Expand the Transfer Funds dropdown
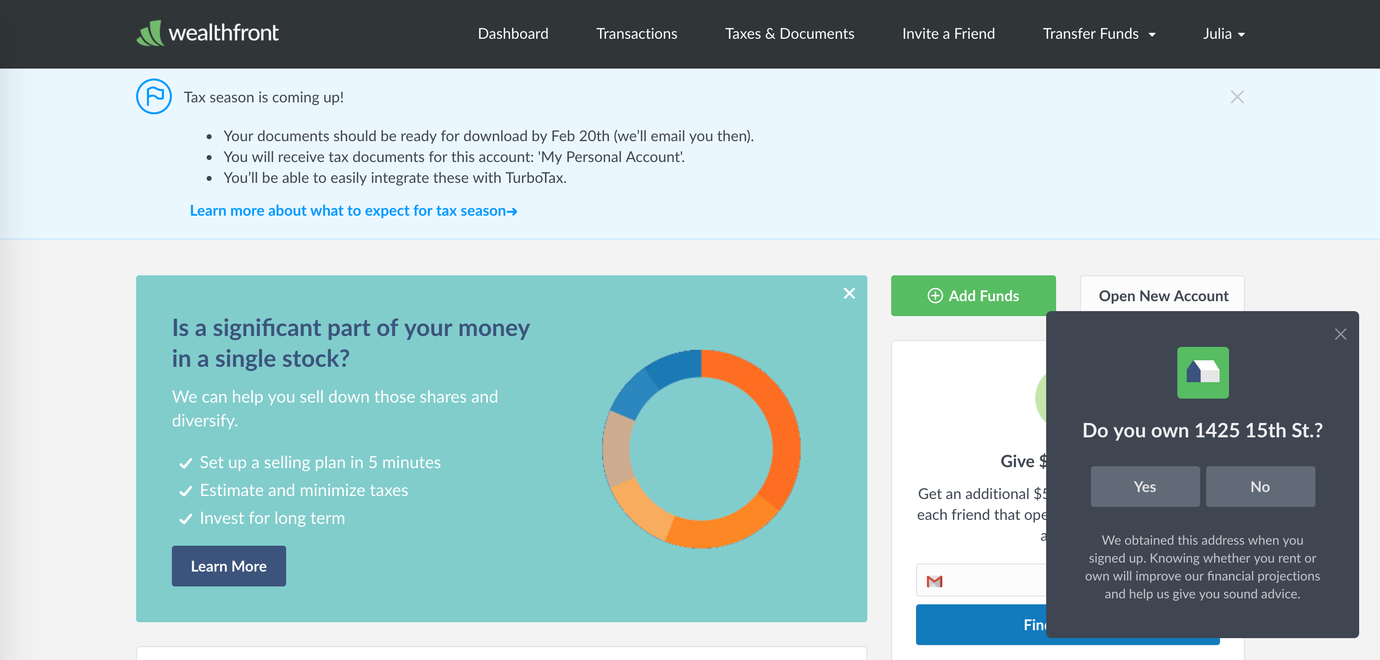The image size is (1380, 660). pos(1099,34)
